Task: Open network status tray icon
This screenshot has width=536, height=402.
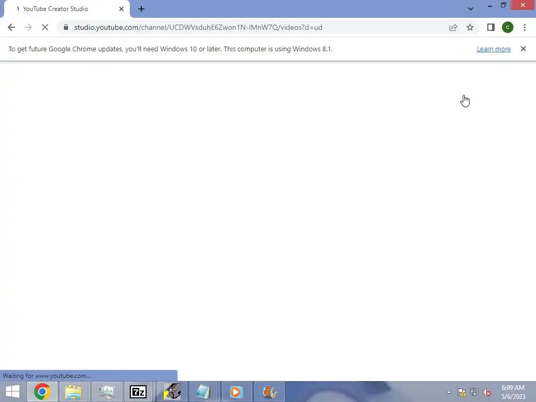Action: [474, 392]
